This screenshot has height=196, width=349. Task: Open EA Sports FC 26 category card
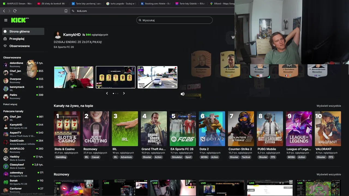pos(183,129)
